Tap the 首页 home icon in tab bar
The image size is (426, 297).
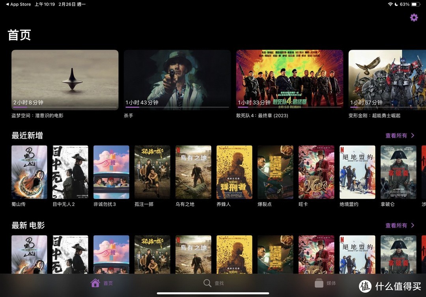coord(95,283)
